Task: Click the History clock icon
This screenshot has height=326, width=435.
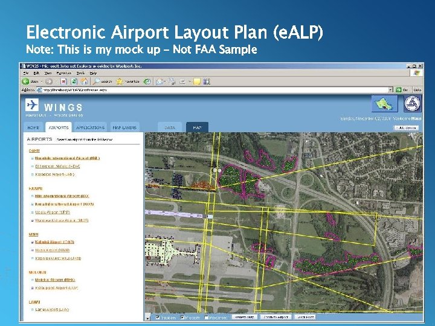Action: [147, 81]
